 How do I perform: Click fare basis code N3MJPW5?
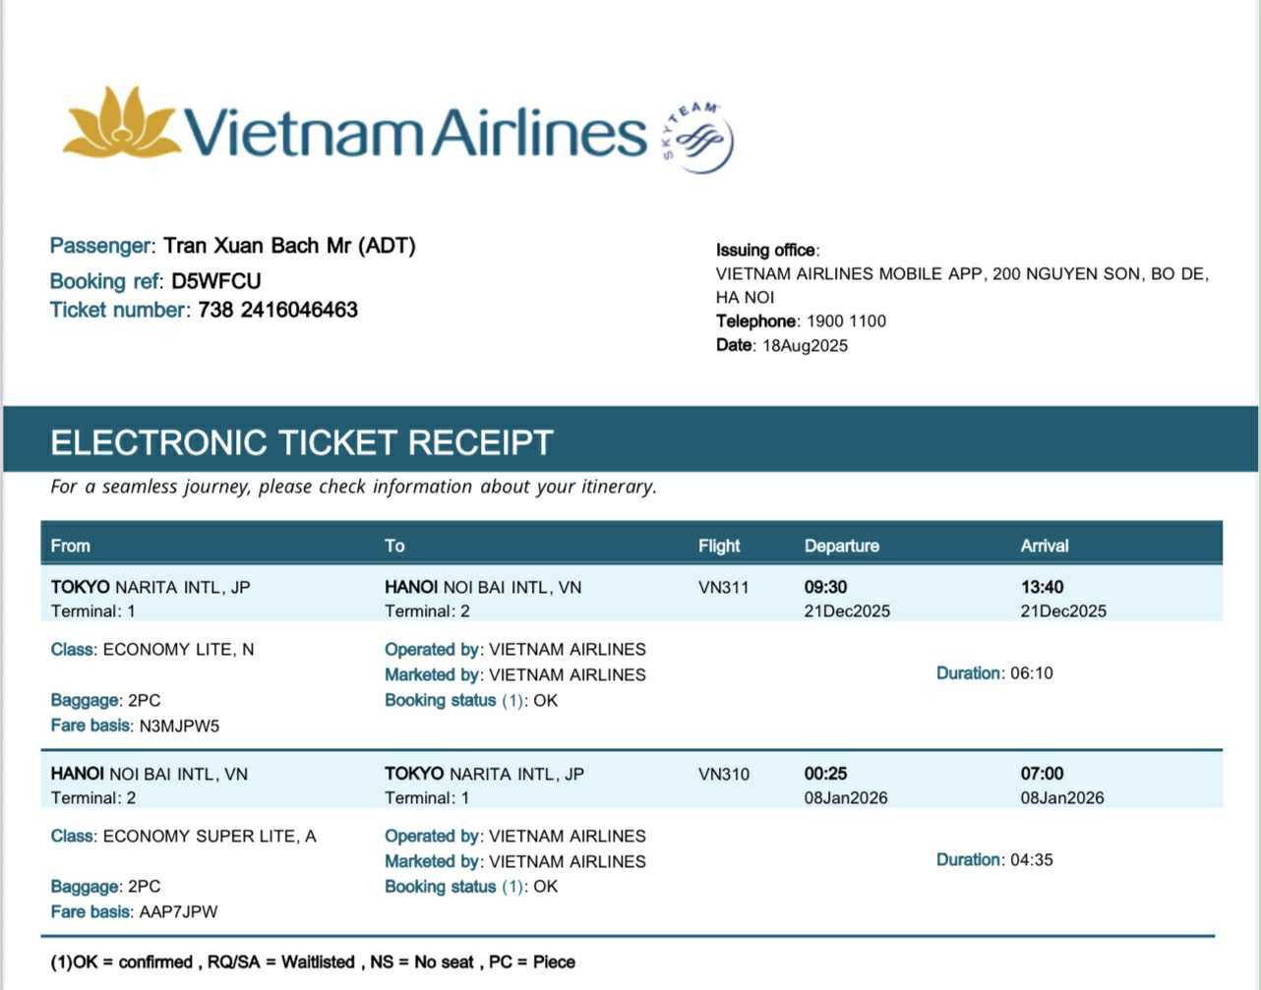click(x=179, y=727)
